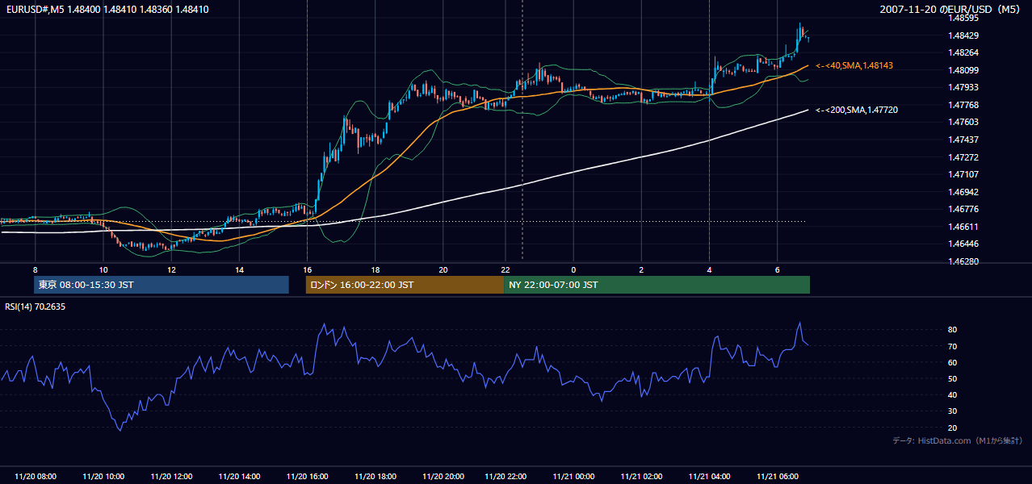Click the 11/21 00:00 time label

pyautogui.click(x=573, y=477)
